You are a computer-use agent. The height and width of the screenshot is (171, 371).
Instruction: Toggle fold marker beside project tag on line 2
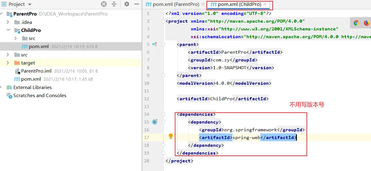tap(163, 21)
